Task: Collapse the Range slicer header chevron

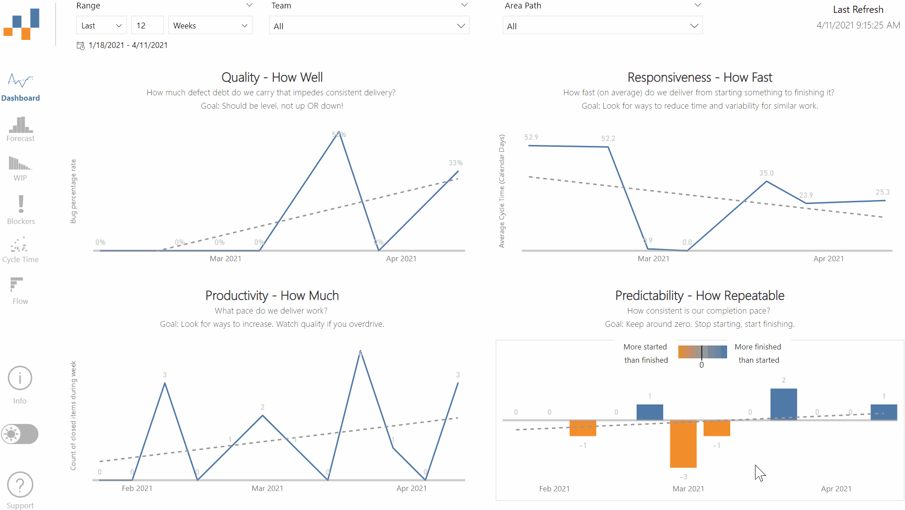Action: pyautogui.click(x=249, y=5)
